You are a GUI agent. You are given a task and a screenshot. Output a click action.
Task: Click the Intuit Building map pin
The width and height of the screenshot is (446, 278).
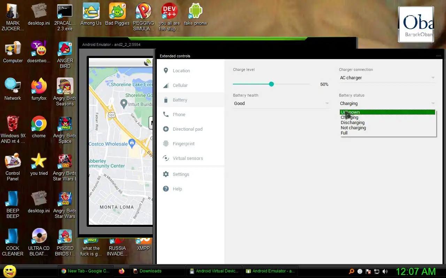[x=123, y=103]
